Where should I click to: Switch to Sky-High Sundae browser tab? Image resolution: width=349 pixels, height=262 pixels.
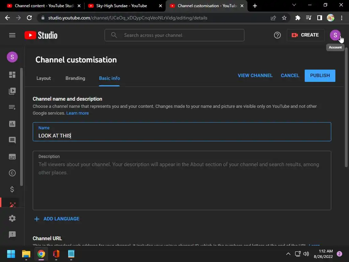[122, 6]
